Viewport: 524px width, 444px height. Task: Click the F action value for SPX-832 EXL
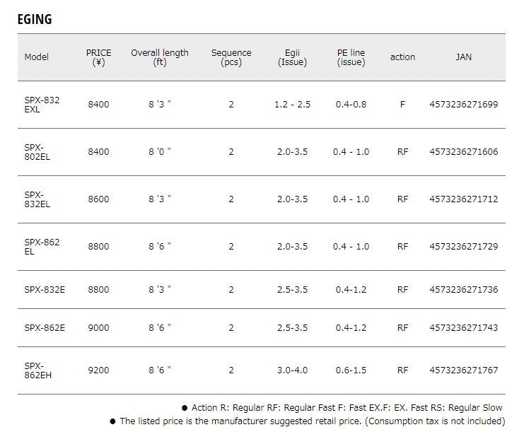click(x=402, y=105)
